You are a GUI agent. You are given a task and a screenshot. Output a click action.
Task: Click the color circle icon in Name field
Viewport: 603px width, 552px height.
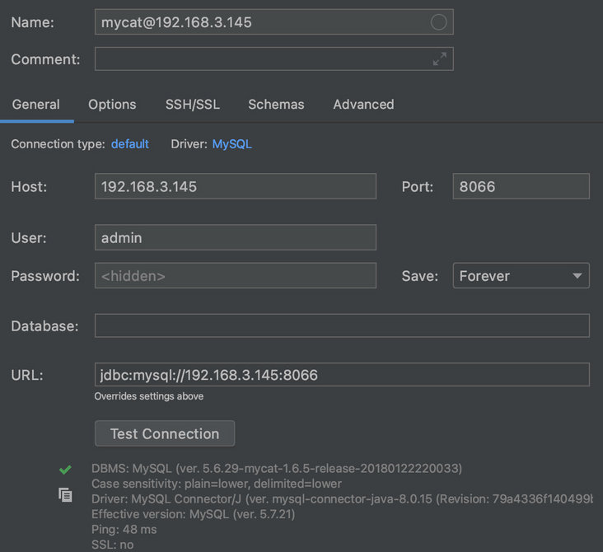point(439,22)
